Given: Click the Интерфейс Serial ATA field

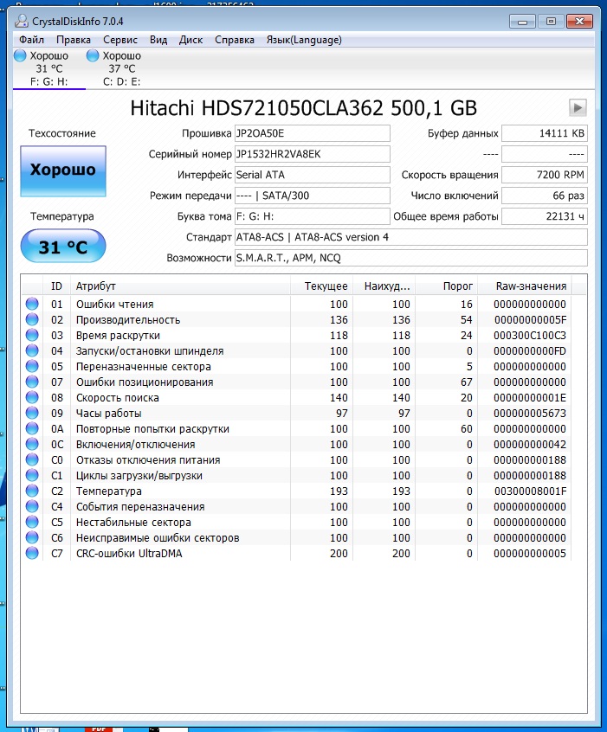Looking at the screenshot, I should 312,175.
